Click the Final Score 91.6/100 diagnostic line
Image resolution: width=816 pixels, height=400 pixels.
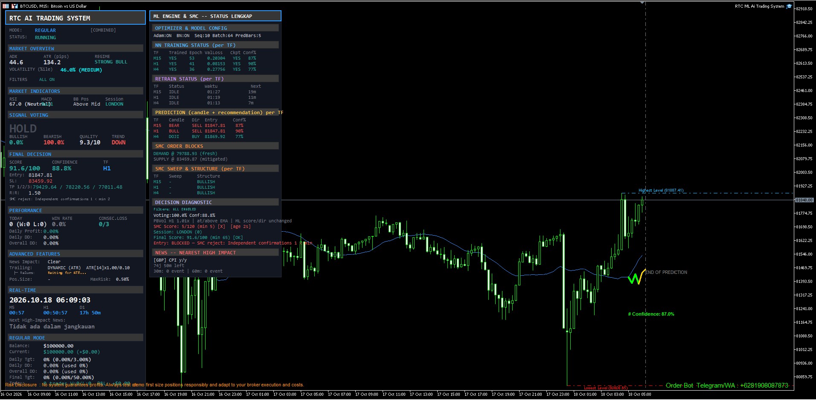pyautogui.click(x=198, y=238)
